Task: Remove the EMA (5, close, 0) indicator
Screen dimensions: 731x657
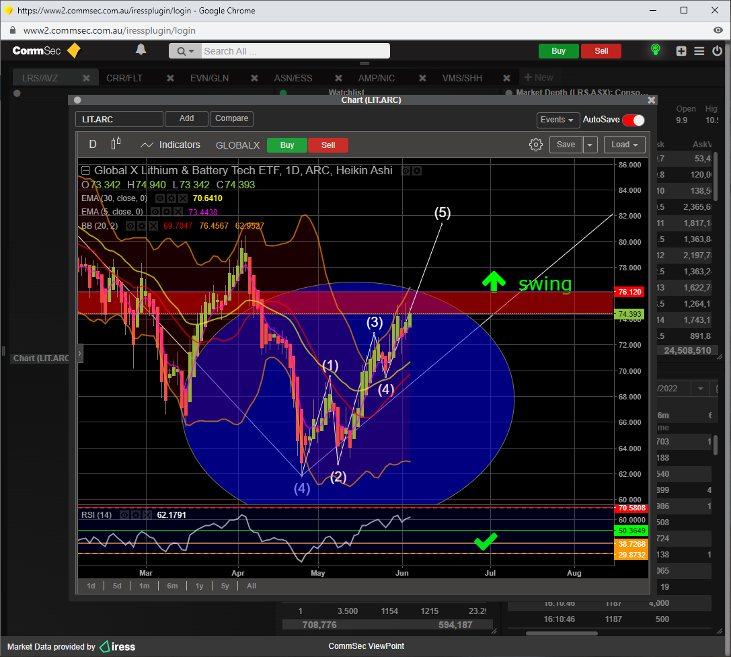Action: pos(178,212)
